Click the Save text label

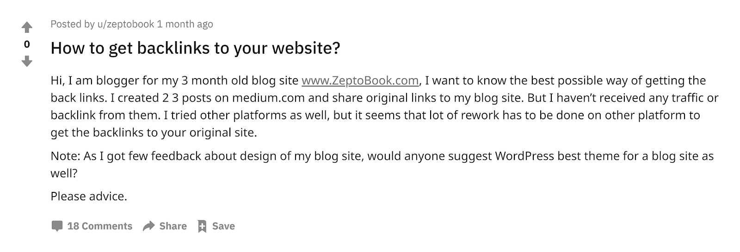(223, 226)
